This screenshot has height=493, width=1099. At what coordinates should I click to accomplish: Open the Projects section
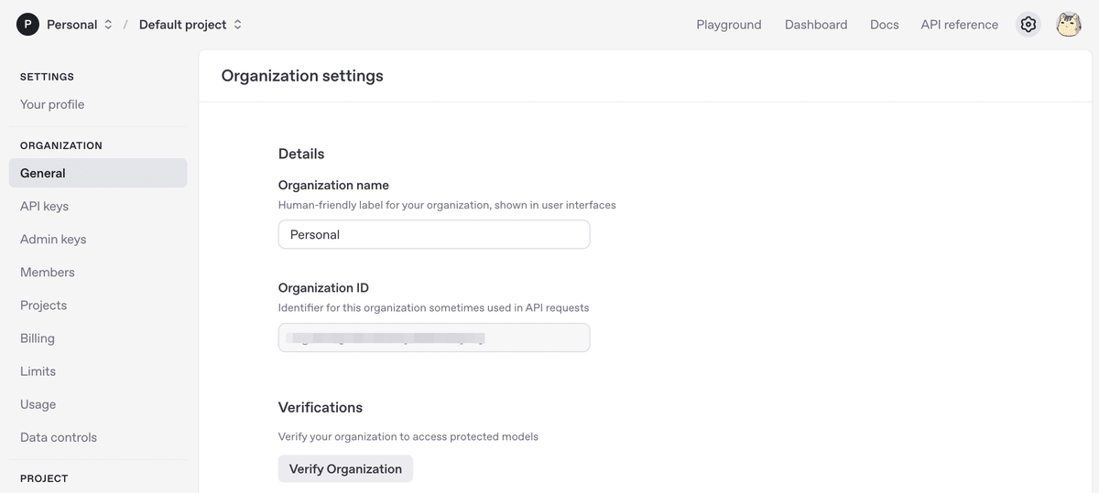click(x=43, y=305)
